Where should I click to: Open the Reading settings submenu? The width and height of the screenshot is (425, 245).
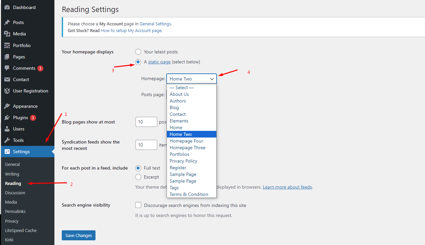pyautogui.click(x=13, y=183)
